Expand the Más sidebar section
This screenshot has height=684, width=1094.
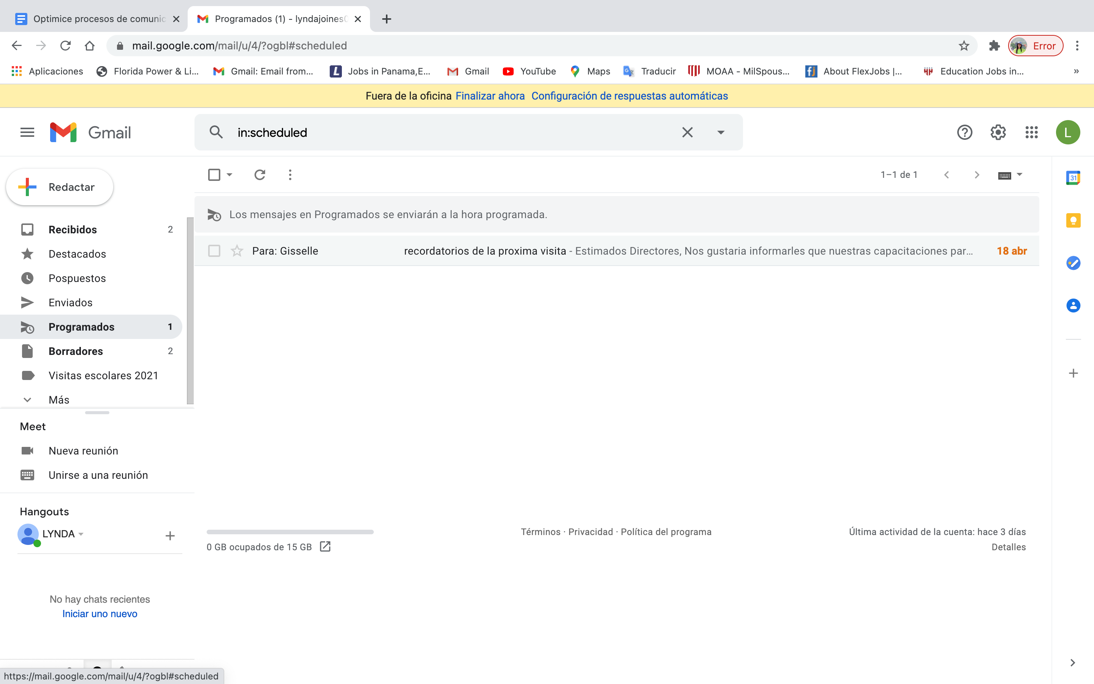(59, 400)
